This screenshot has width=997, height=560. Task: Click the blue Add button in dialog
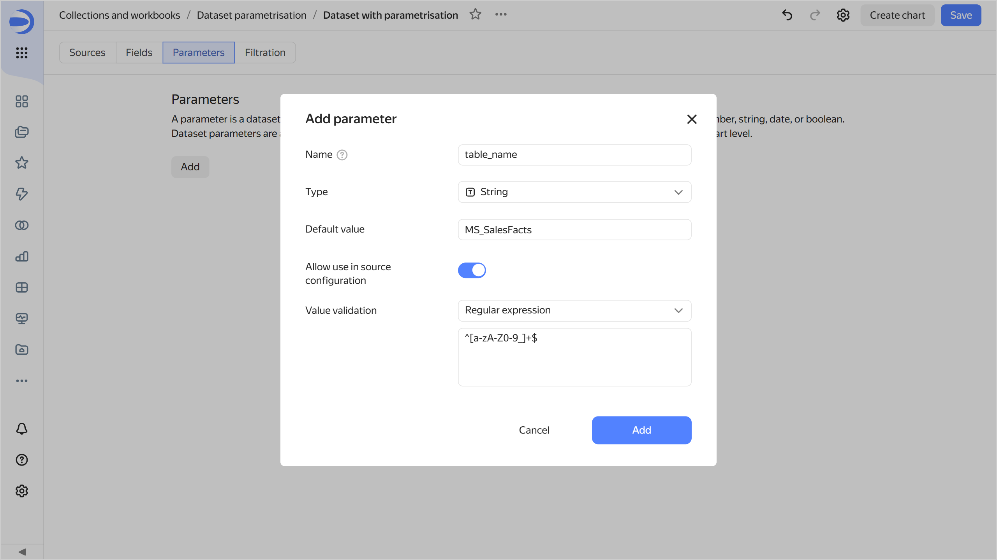[x=641, y=430]
